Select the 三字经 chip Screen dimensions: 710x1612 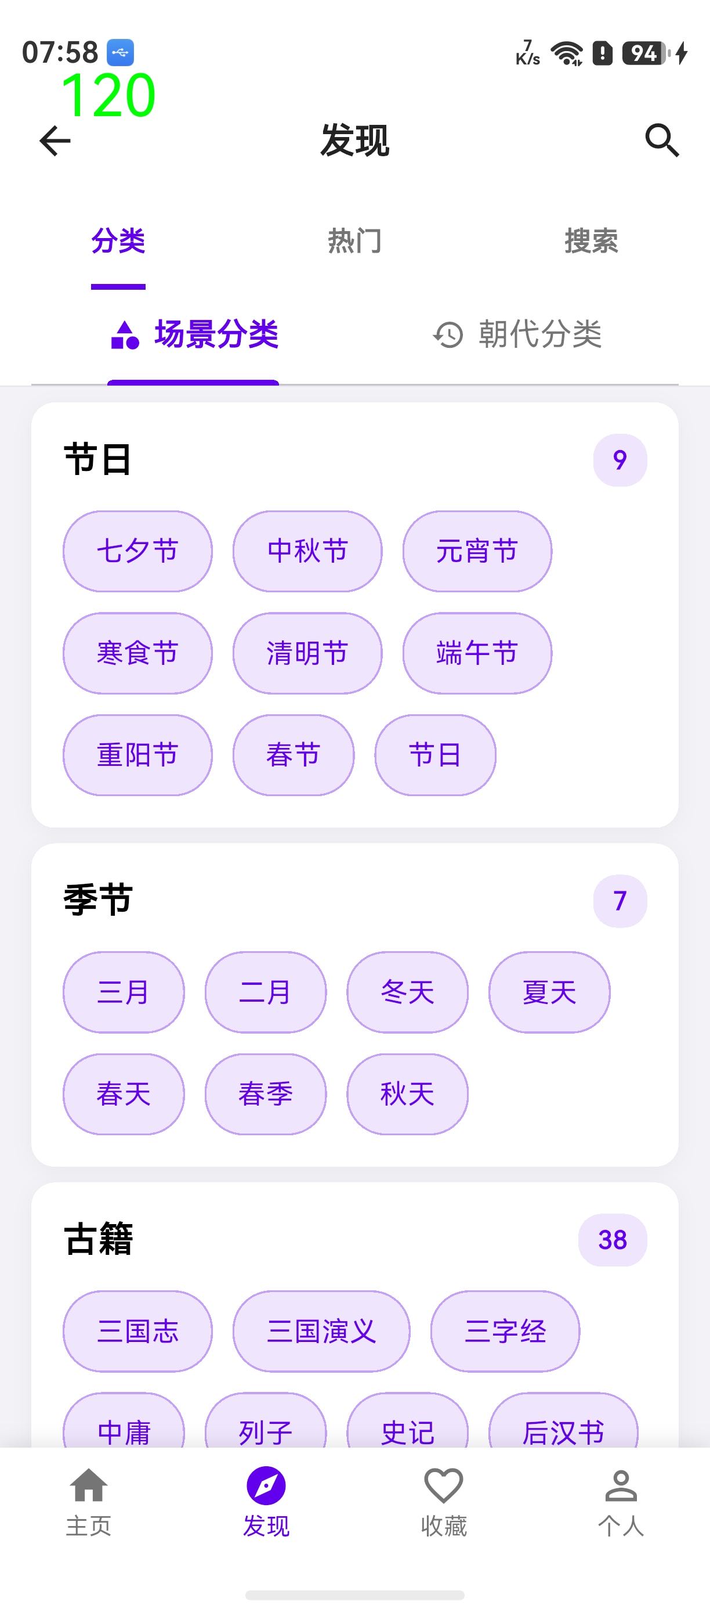point(505,1331)
